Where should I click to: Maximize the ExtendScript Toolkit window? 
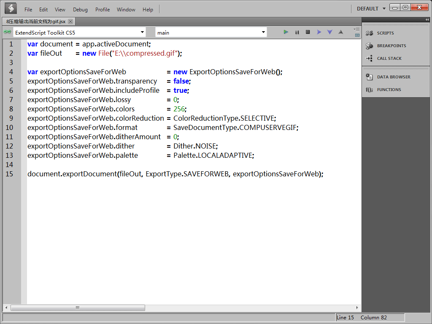[x=405, y=8]
